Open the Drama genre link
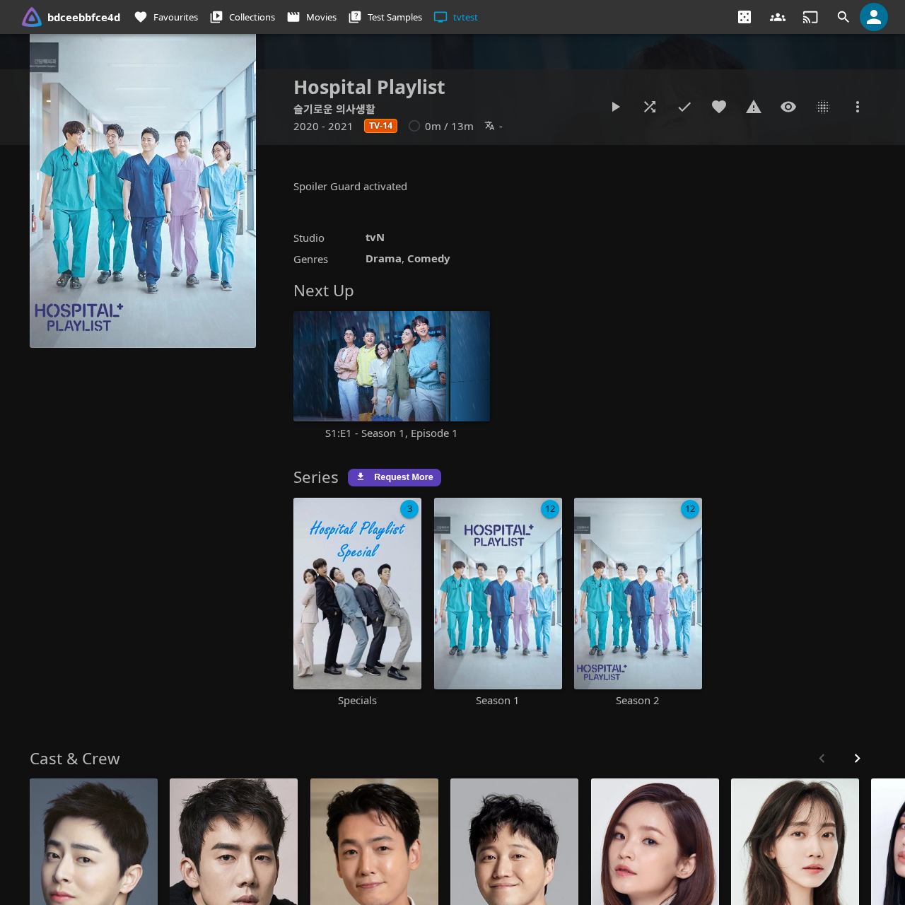The width and height of the screenshot is (905, 905). coord(383,259)
